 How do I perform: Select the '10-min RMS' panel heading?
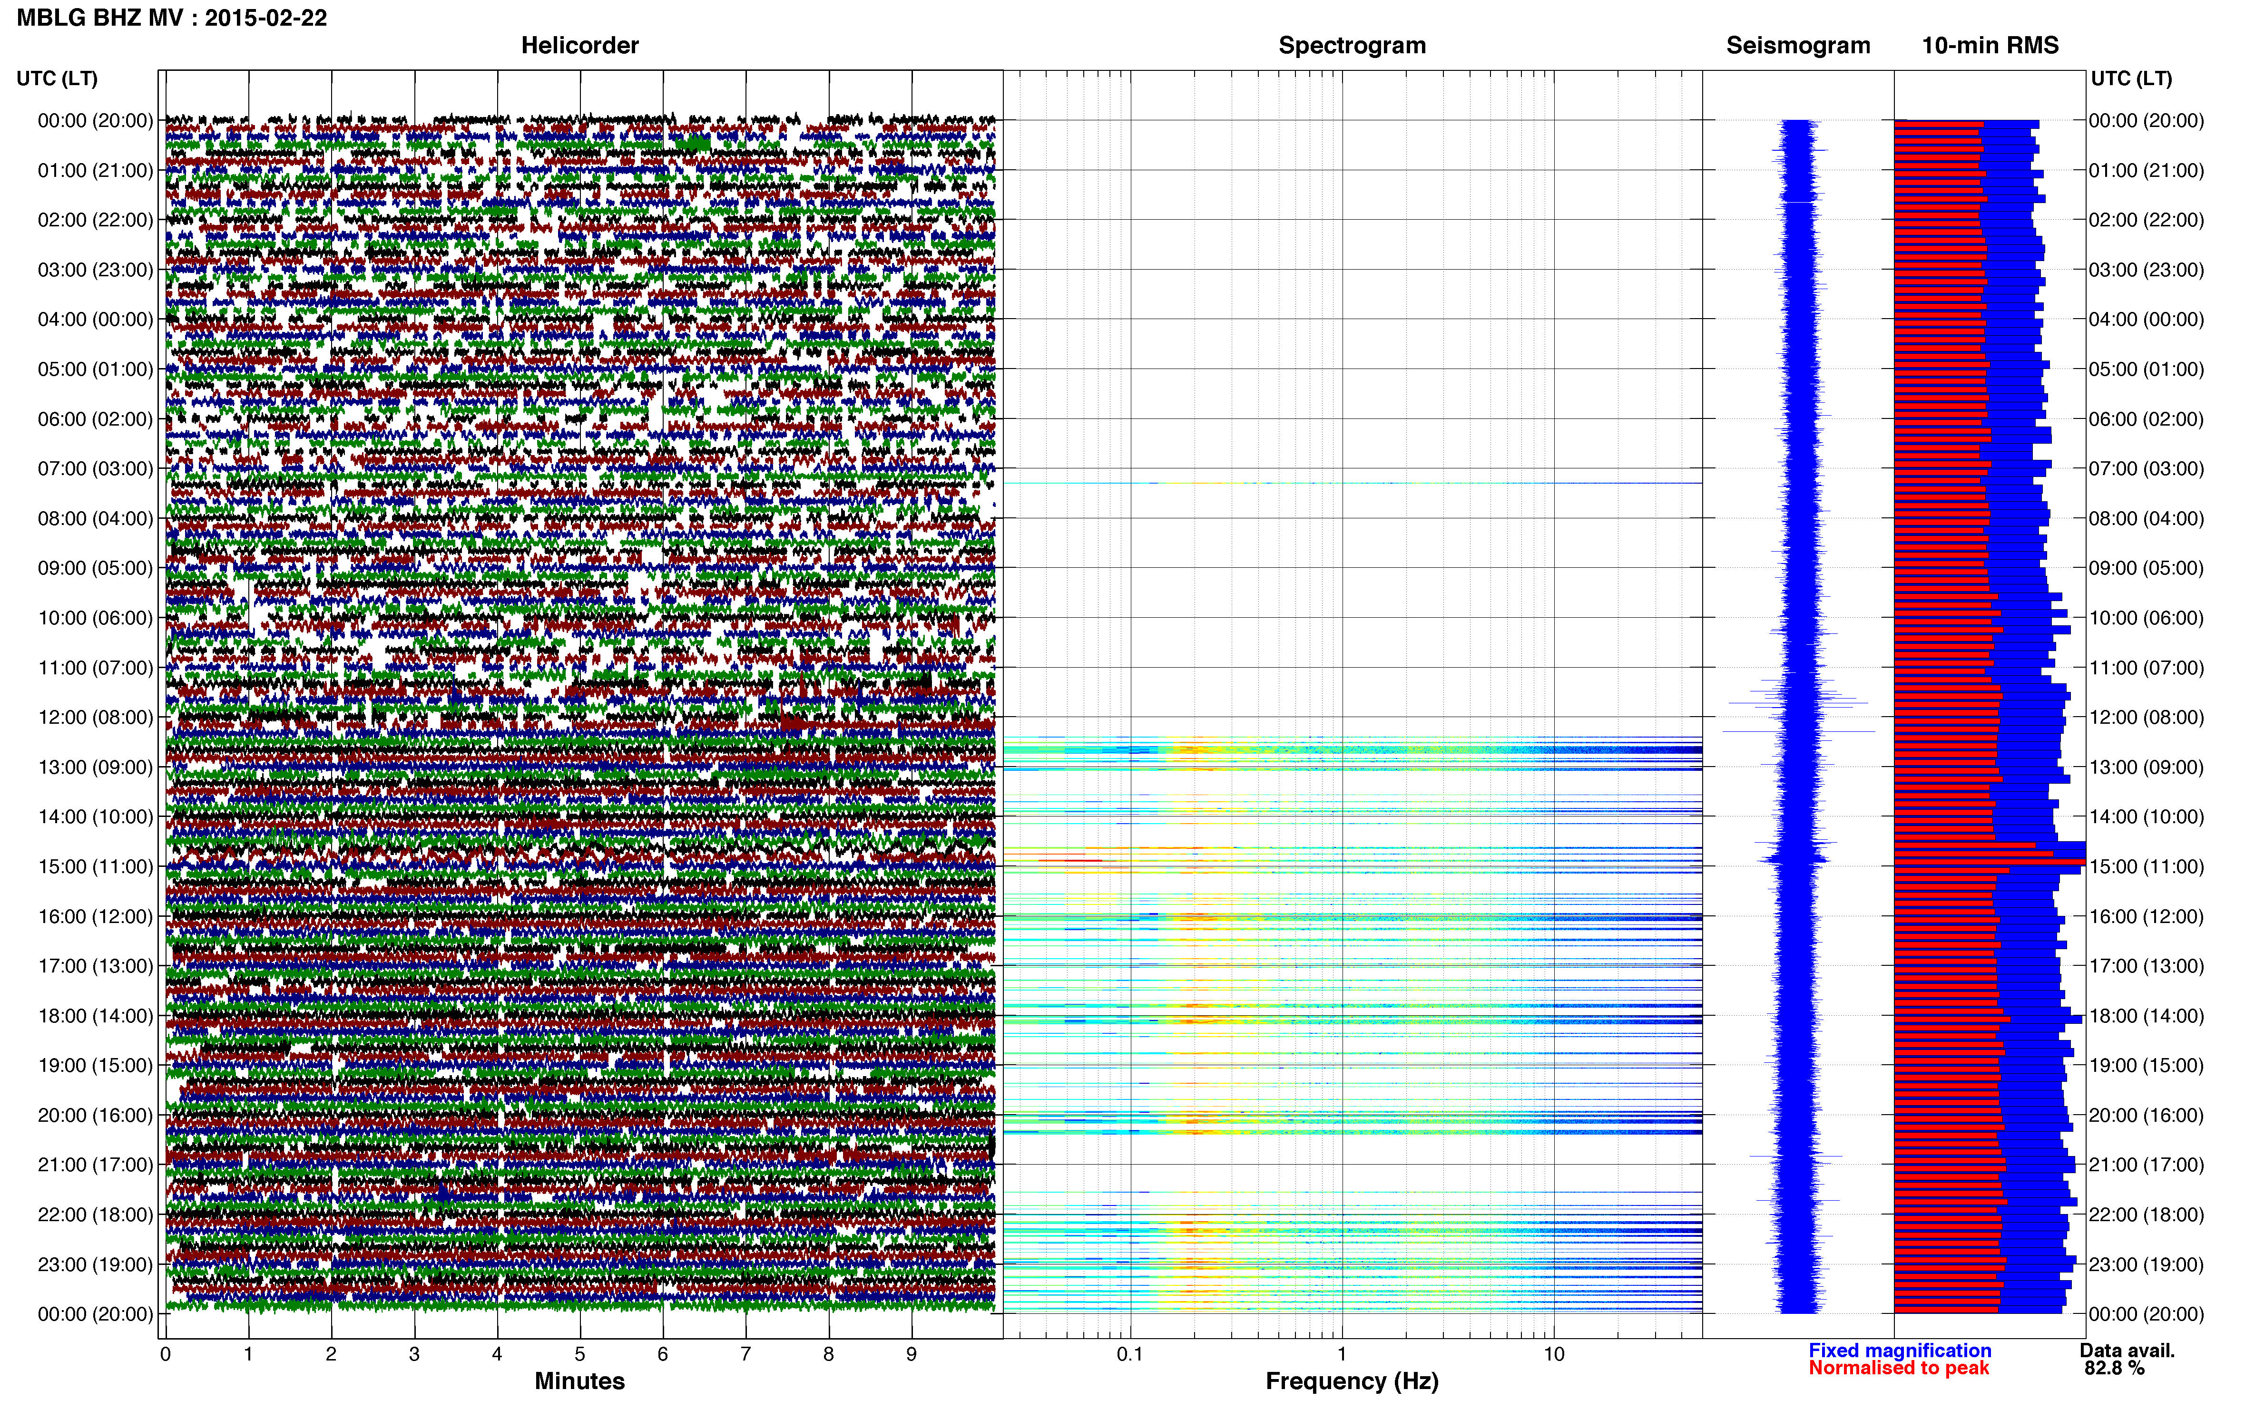coord(1990,45)
